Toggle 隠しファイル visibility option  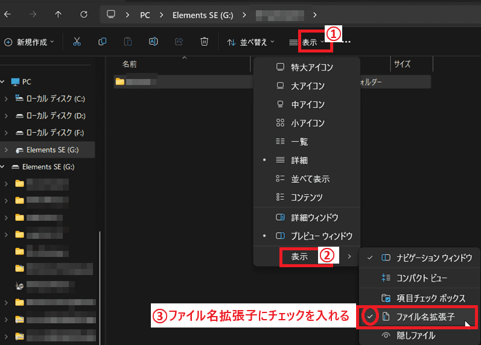point(415,335)
